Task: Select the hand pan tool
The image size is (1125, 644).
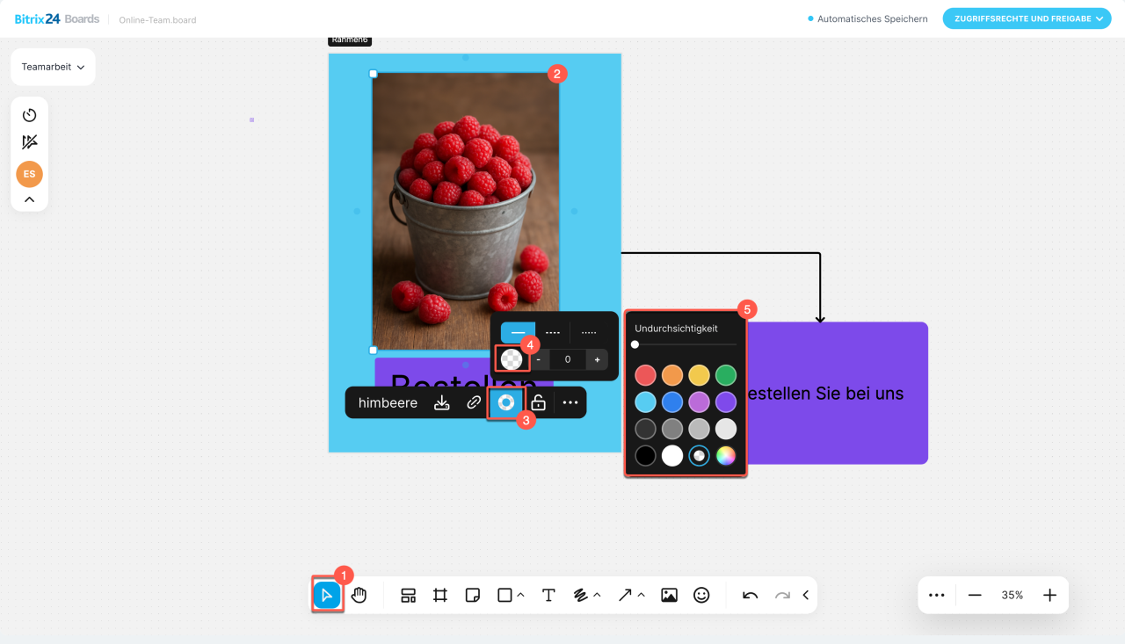Action: 359,595
